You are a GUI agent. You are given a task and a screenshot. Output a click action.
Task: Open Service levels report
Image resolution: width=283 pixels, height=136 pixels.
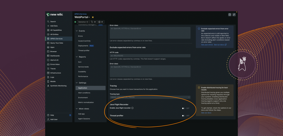[x=83, y=67]
